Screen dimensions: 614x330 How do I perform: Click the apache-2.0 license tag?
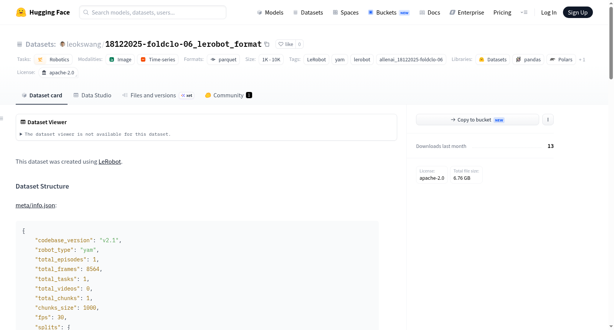[58, 72]
